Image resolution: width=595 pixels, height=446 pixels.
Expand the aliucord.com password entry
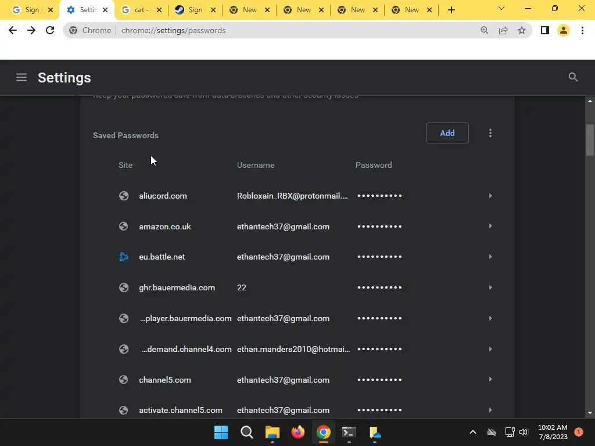click(490, 196)
